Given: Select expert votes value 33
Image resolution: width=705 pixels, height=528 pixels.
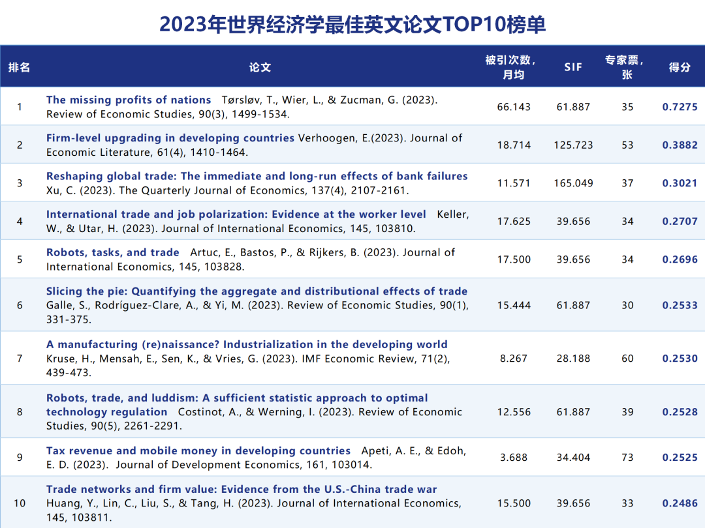Looking at the screenshot, I should [x=627, y=503].
